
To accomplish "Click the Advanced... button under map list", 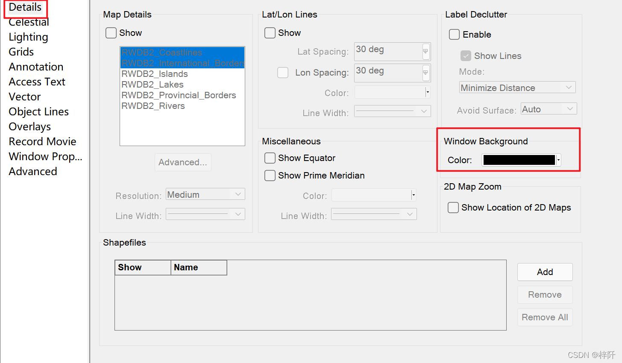I will pos(183,162).
